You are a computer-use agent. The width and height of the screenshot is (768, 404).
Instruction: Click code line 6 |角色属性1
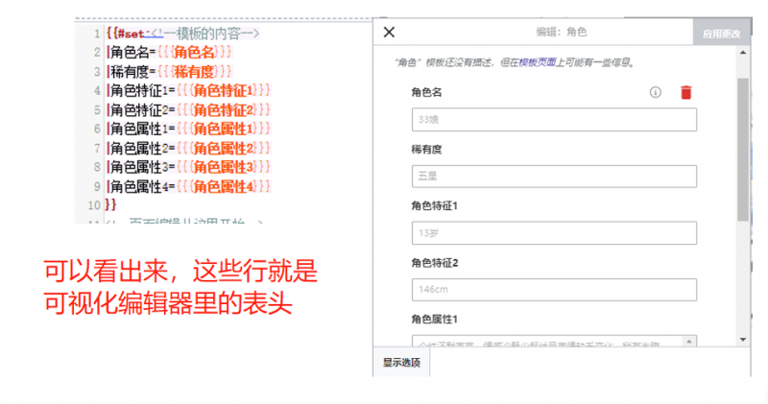point(188,129)
